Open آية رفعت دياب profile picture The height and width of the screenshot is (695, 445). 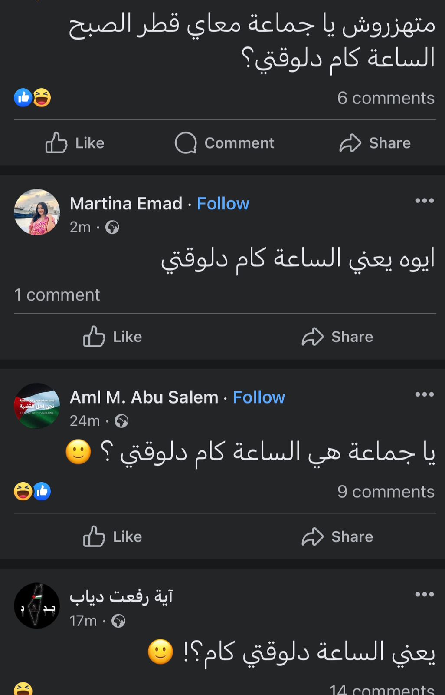pyautogui.click(x=37, y=606)
